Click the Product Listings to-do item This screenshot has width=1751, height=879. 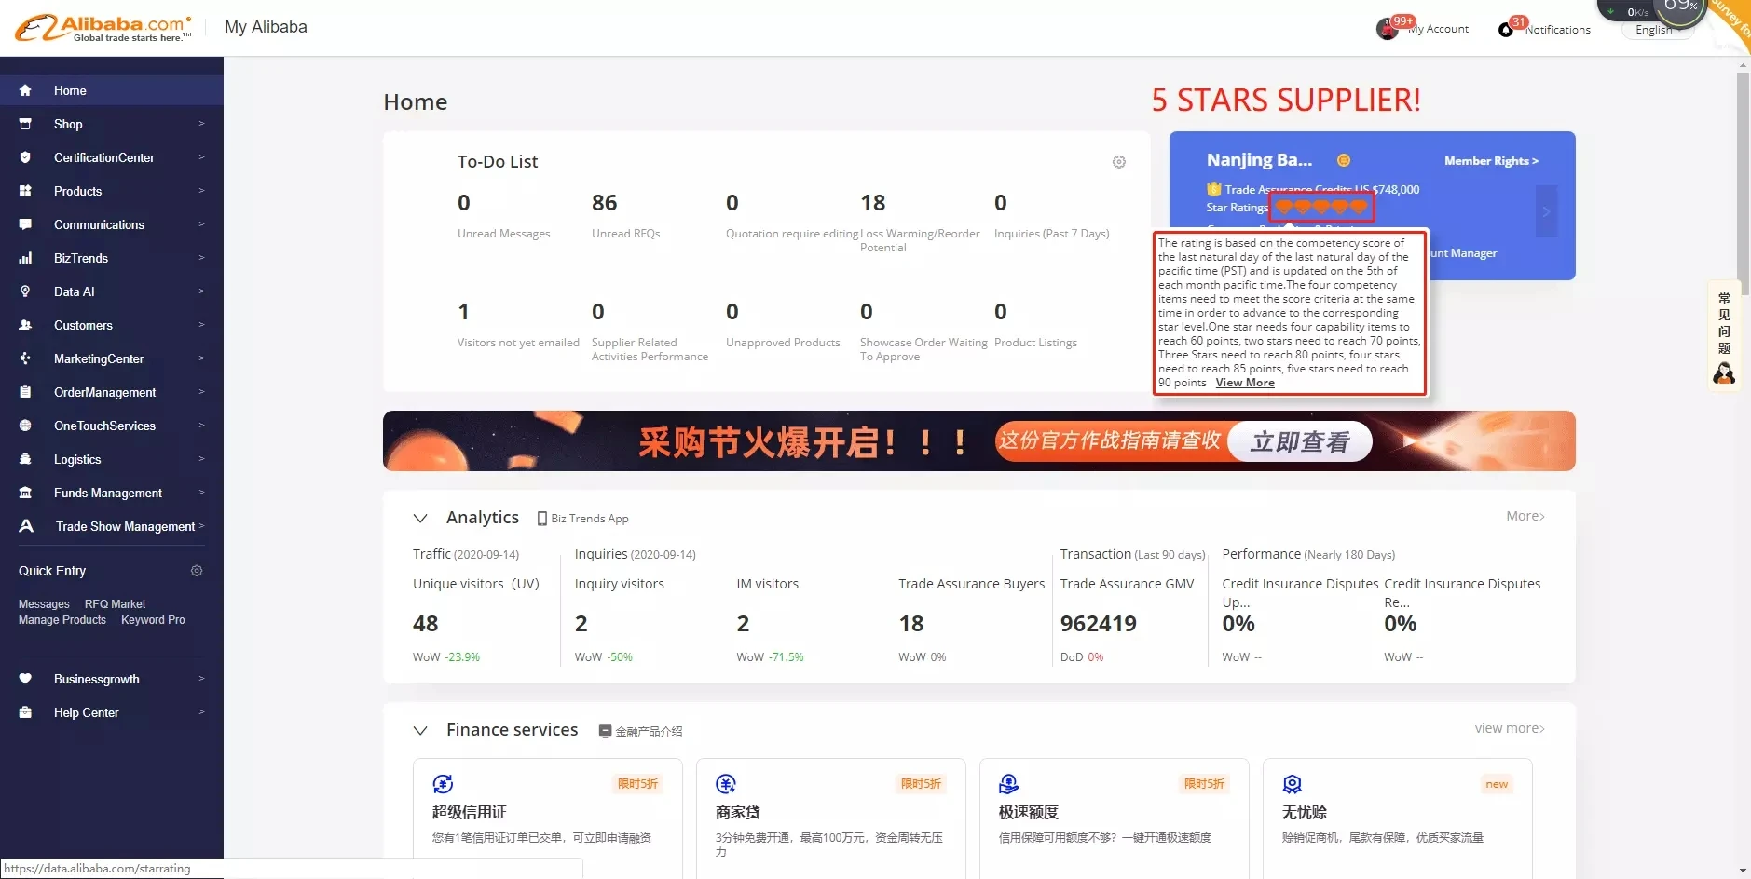tap(1035, 343)
